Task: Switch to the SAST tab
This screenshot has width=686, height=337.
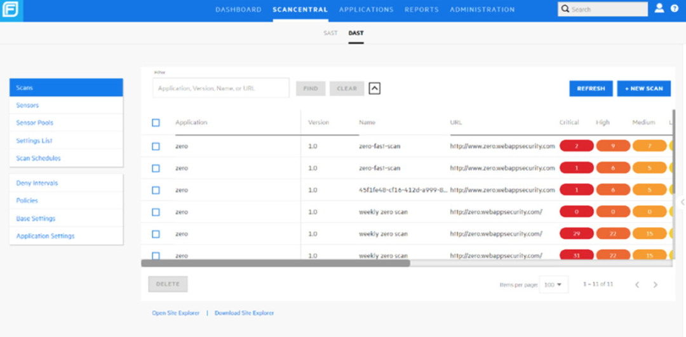Action: [330, 33]
